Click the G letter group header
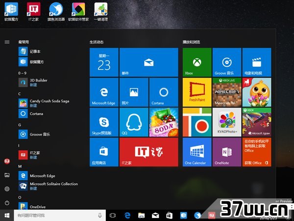 point(20,125)
